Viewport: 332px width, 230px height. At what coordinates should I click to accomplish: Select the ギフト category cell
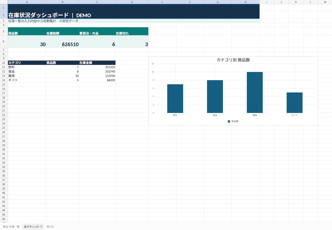point(27,80)
